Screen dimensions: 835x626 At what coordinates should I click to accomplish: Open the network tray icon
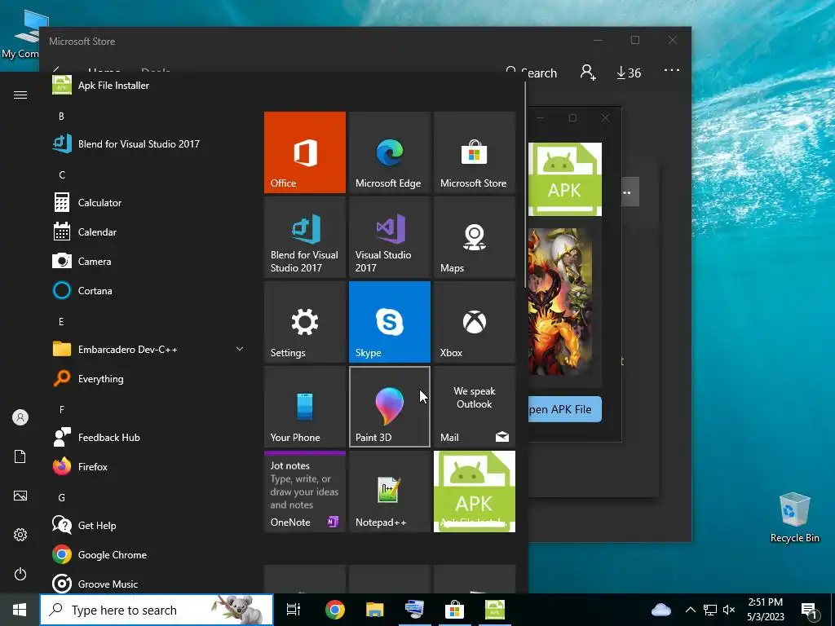[710, 610]
